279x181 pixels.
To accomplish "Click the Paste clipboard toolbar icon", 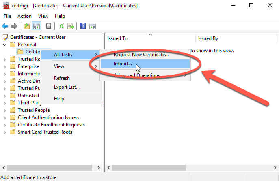I will [49, 26].
